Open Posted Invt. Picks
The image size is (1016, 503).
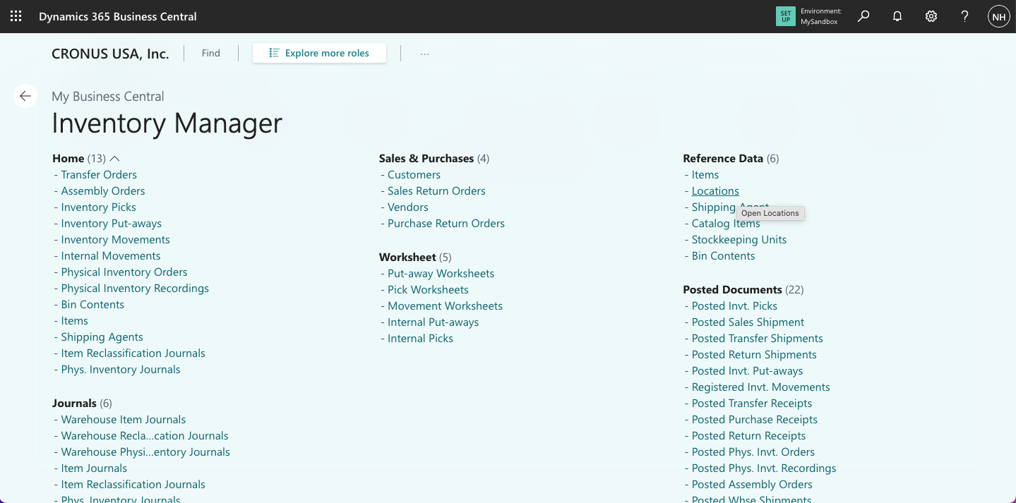pos(734,306)
